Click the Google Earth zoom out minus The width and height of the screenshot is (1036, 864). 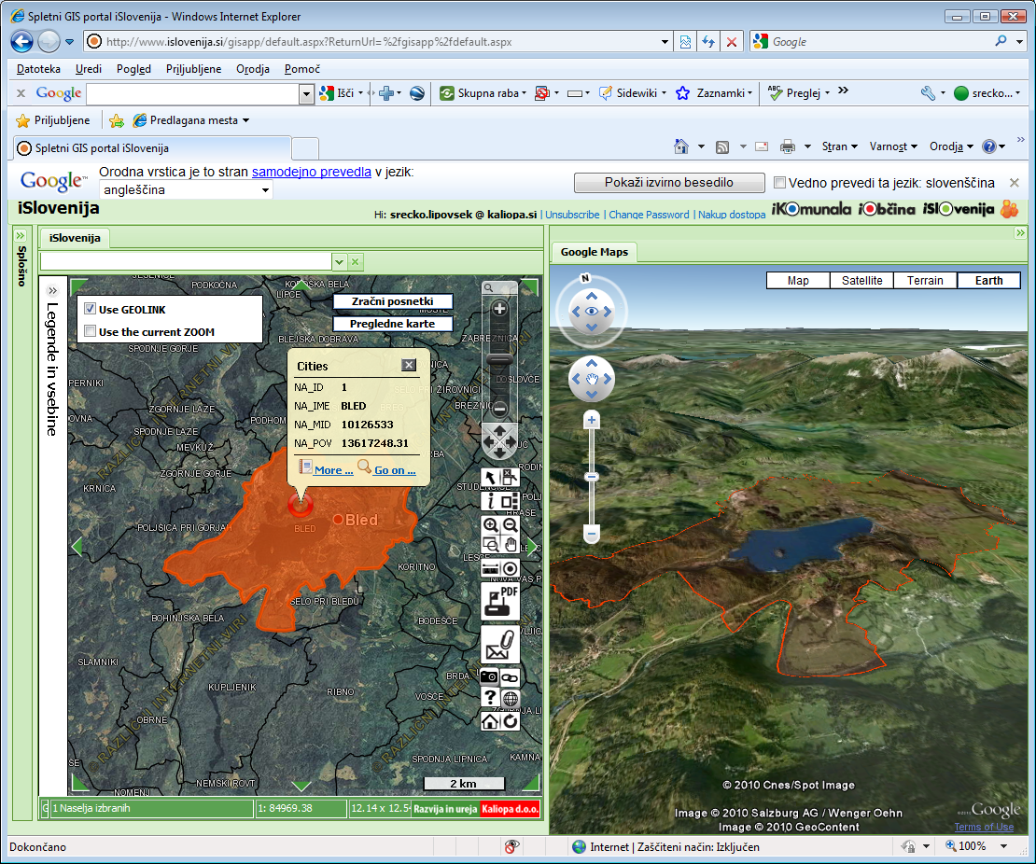pos(592,534)
